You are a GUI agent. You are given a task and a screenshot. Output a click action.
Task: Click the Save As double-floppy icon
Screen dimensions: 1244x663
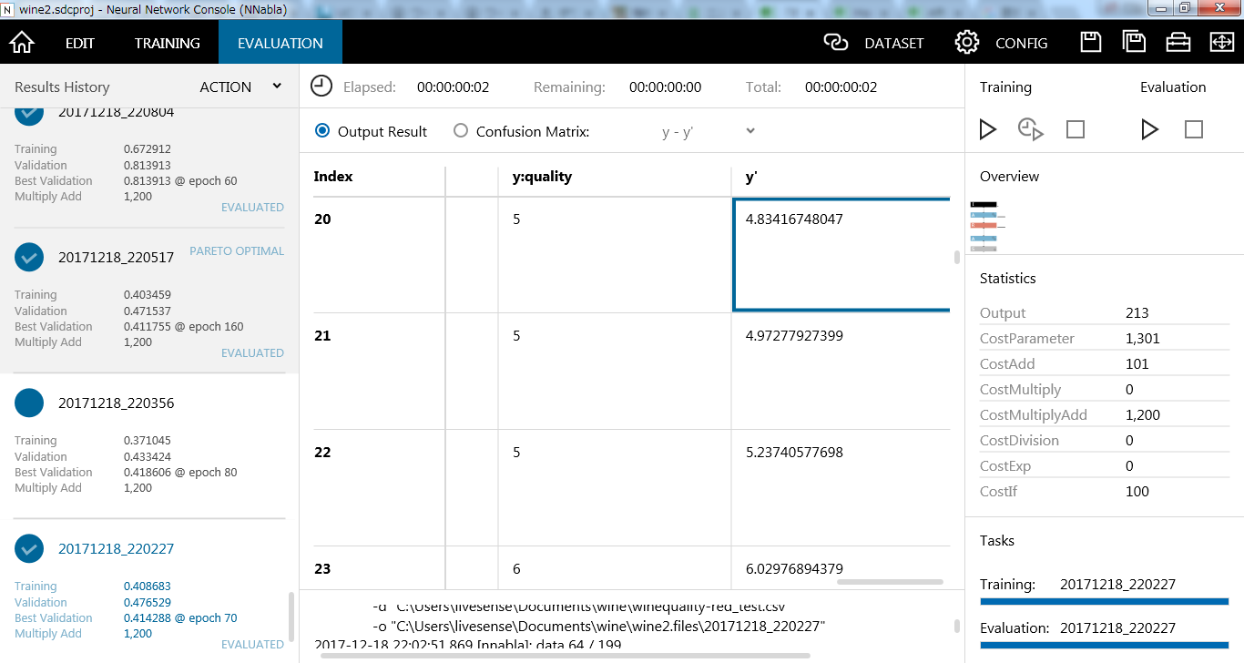[1134, 43]
